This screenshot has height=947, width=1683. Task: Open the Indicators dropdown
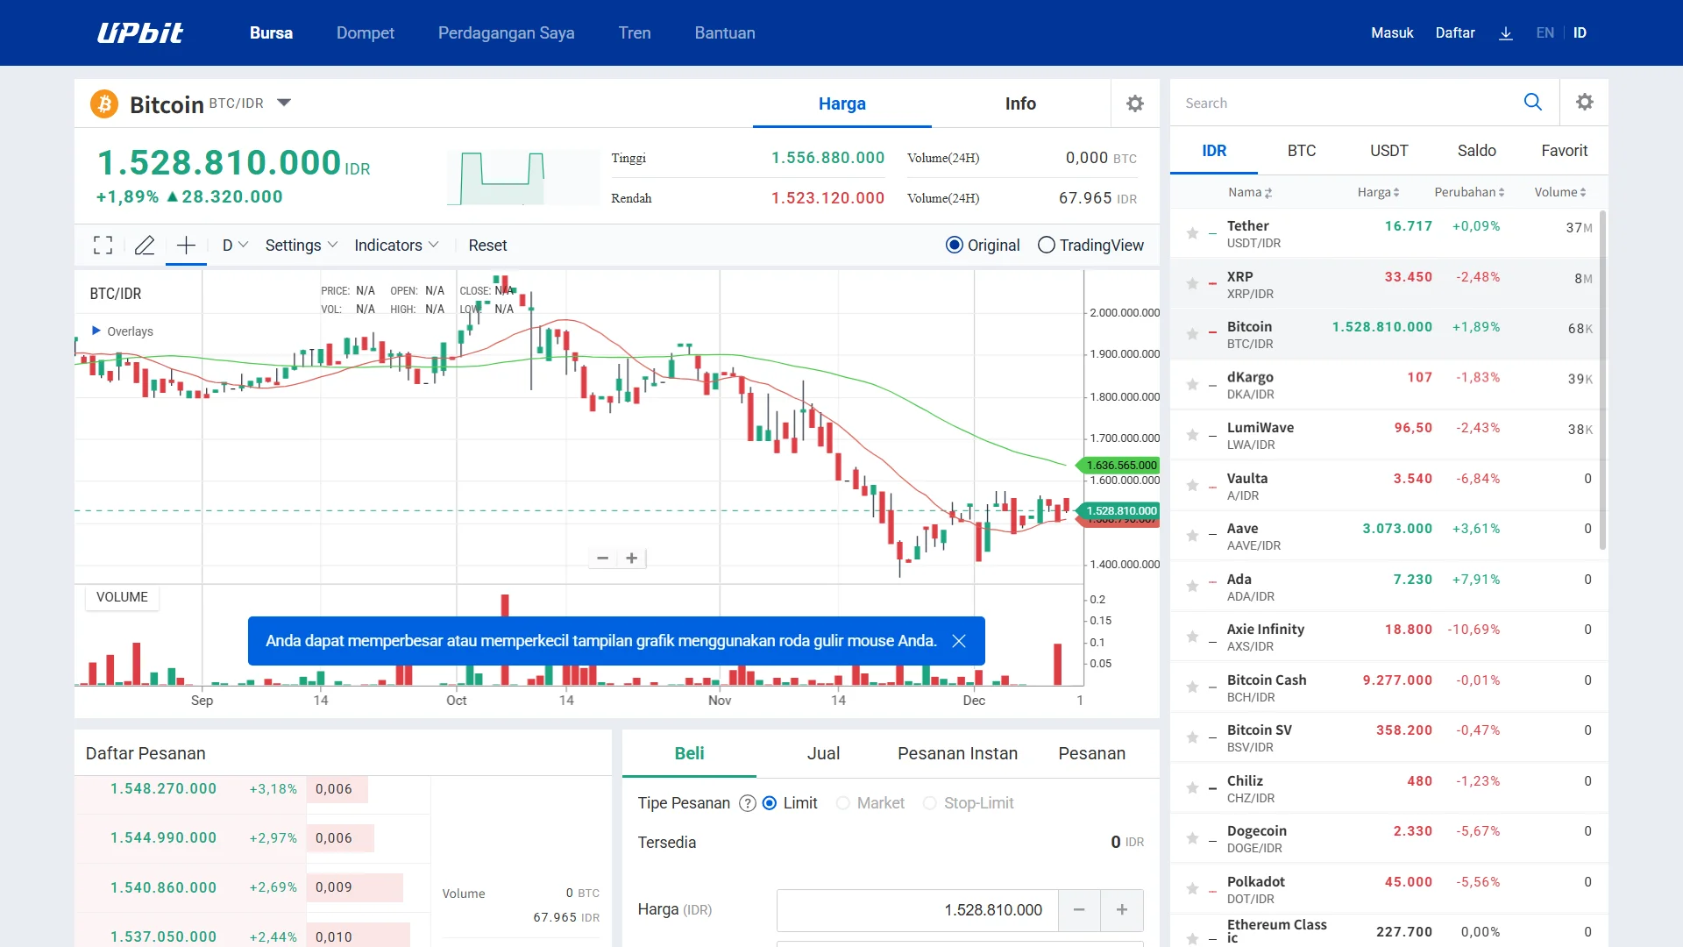[x=396, y=246]
